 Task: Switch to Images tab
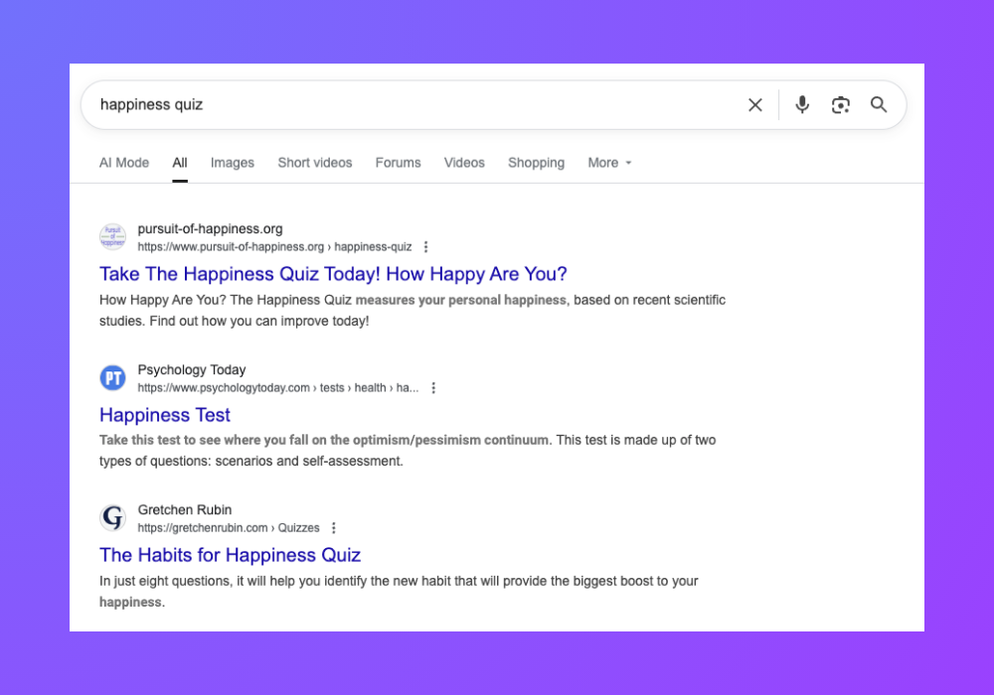pos(232,163)
